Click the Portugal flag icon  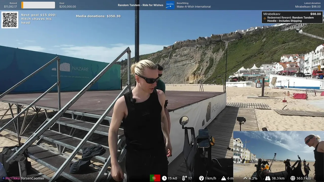coord(155,178)
